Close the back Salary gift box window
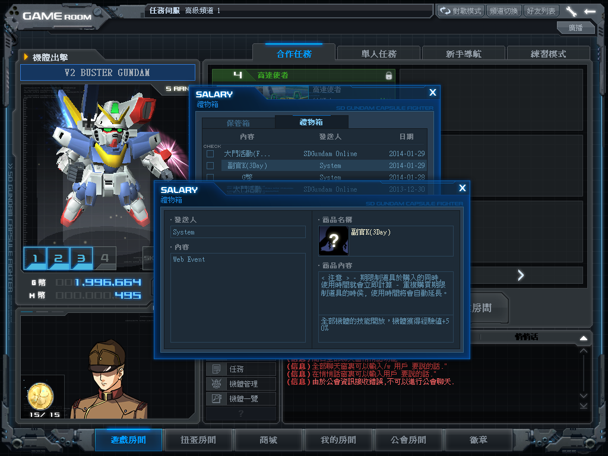This screenshot has height=456, width=608. (x=433, y=92)
